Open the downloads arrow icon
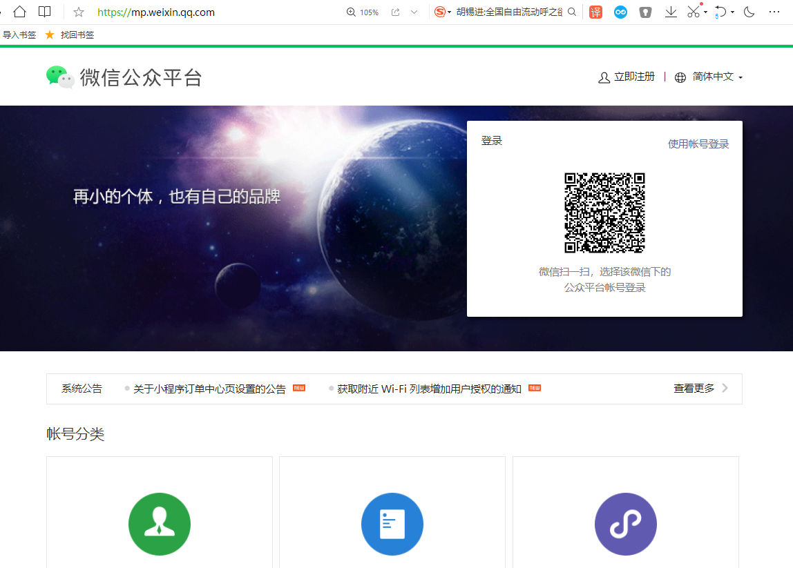 671,12
